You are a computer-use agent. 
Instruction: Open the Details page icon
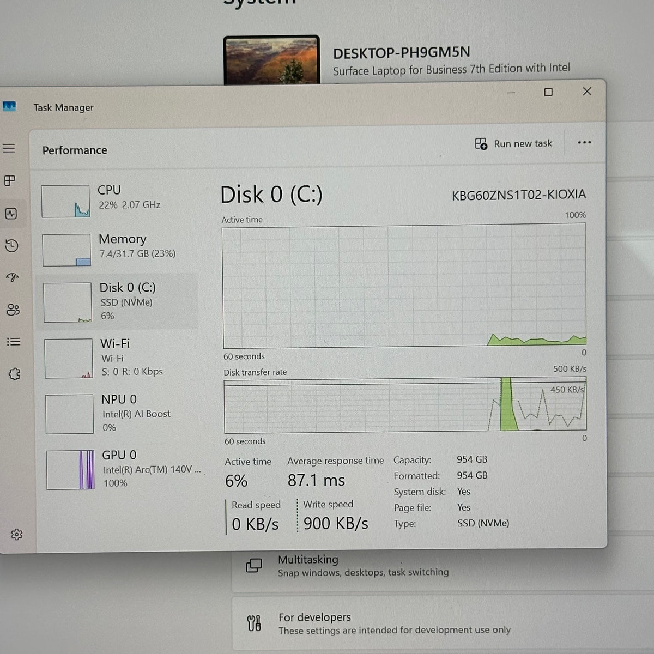coord(14,342)
